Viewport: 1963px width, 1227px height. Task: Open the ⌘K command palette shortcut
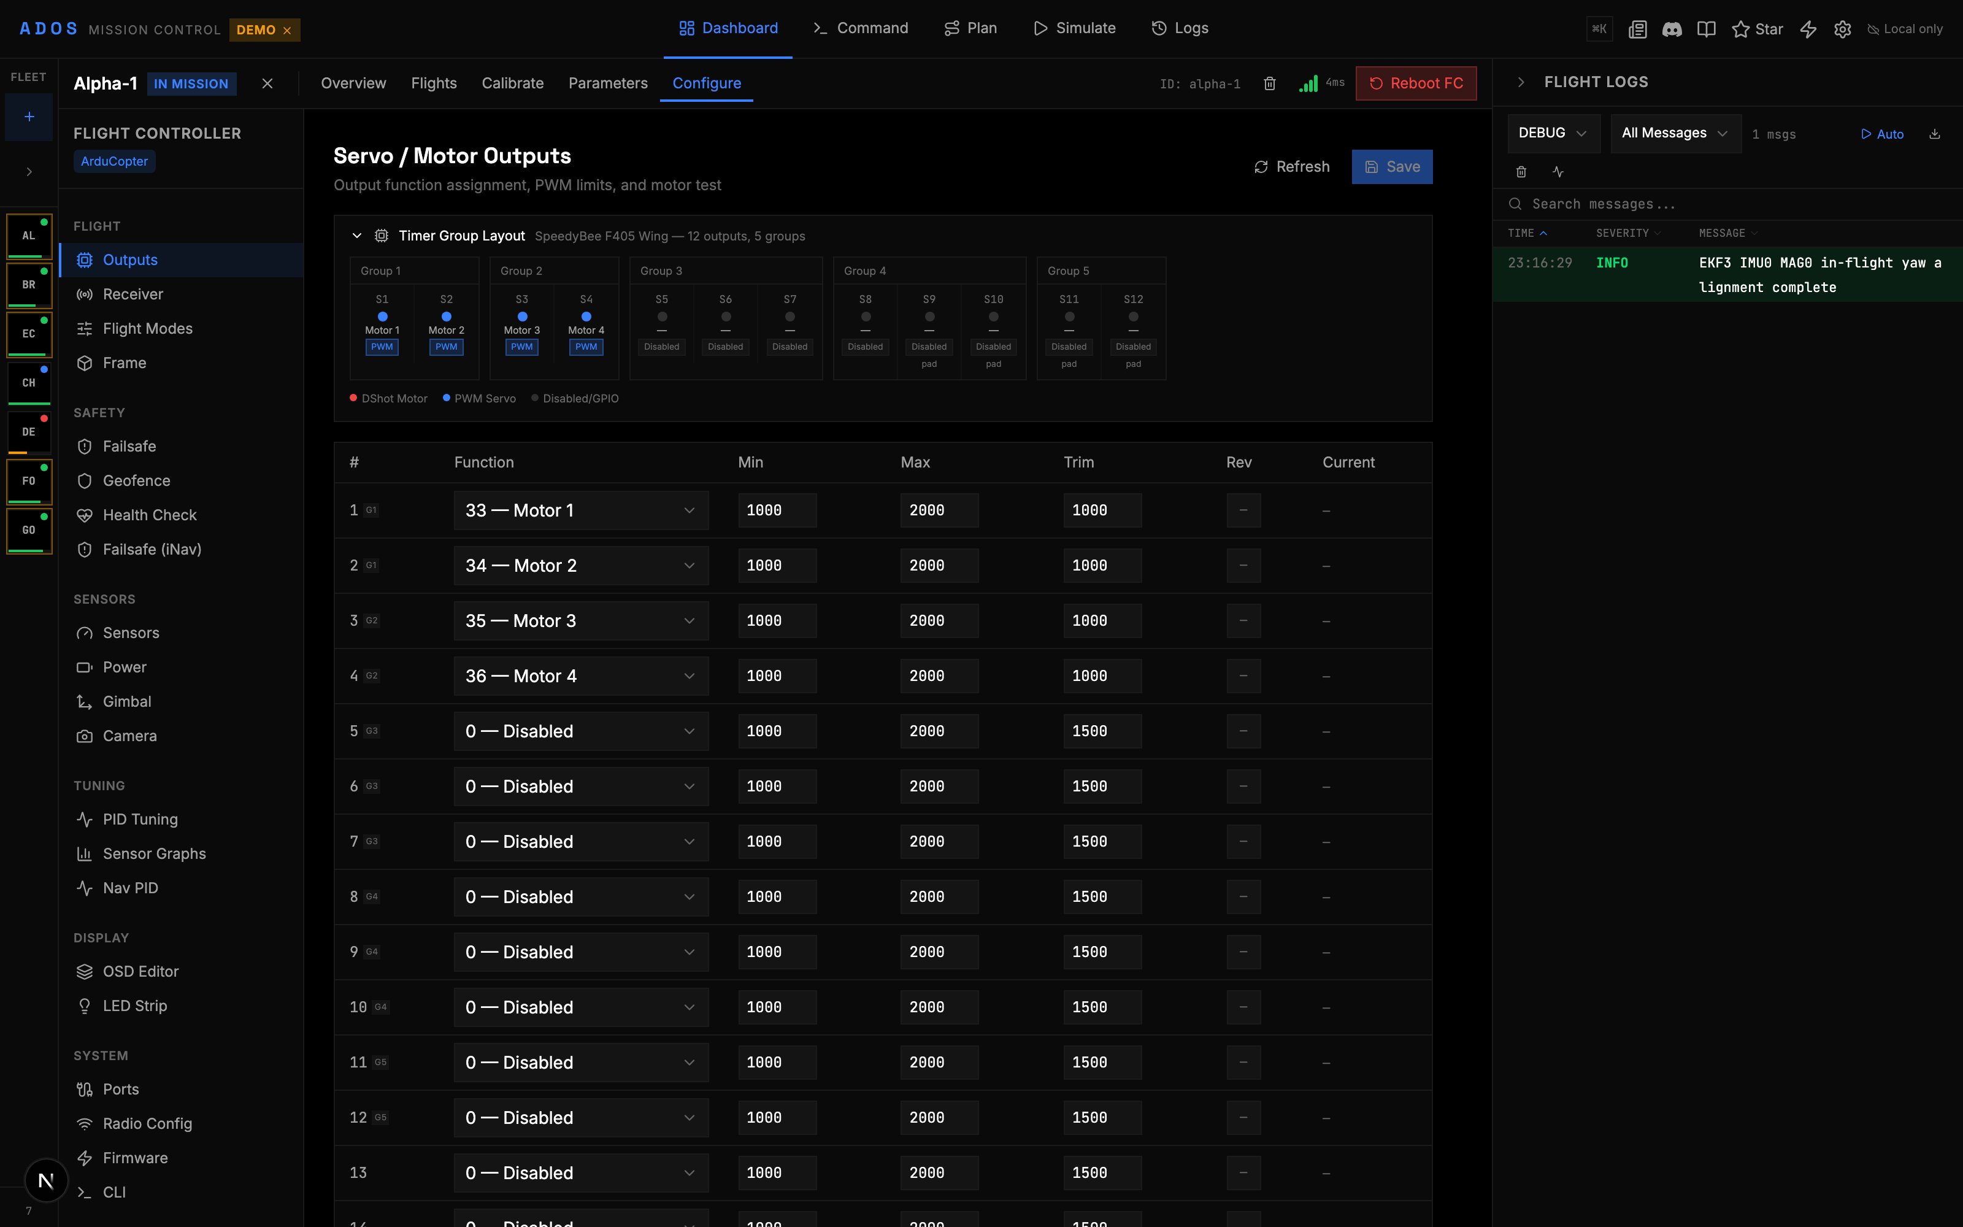coord(1600,29)
